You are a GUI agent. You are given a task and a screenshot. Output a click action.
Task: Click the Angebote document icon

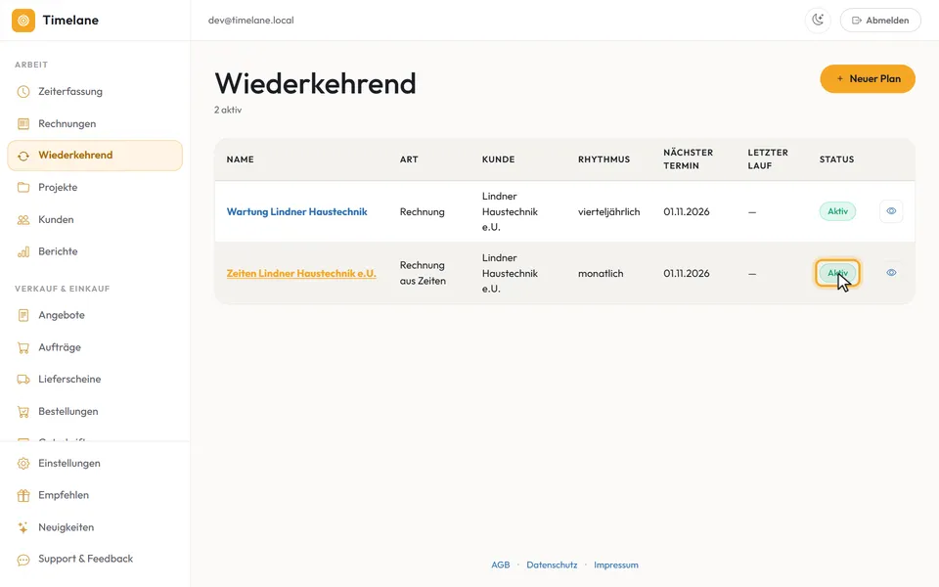(23, 315)
